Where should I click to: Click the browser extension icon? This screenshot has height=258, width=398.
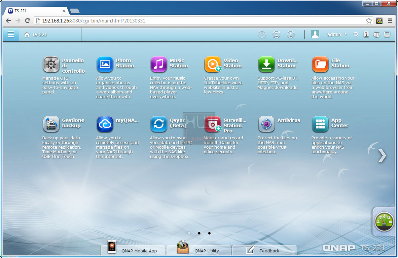(x=380, y=20)
